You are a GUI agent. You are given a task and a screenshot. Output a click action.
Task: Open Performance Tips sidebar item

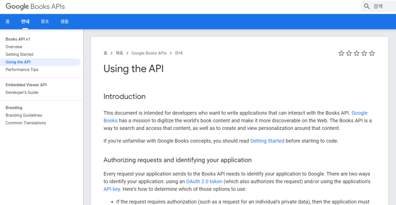pos(22,70)
